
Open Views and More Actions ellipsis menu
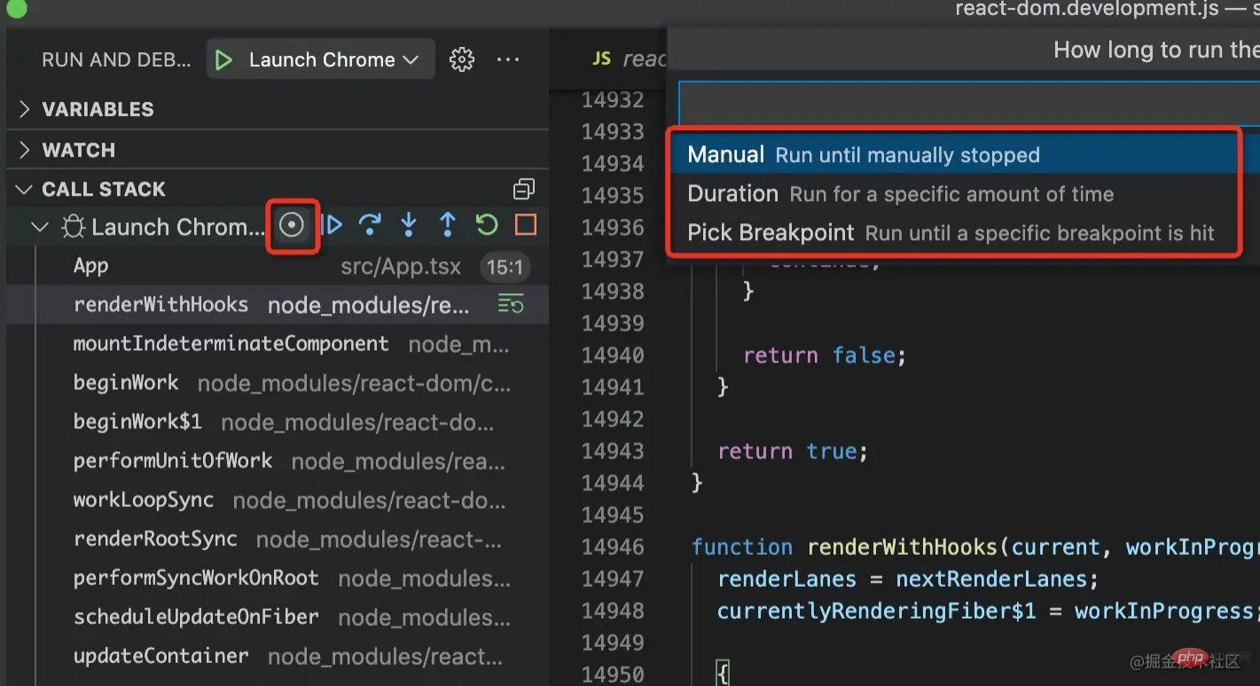click(508, 59)
